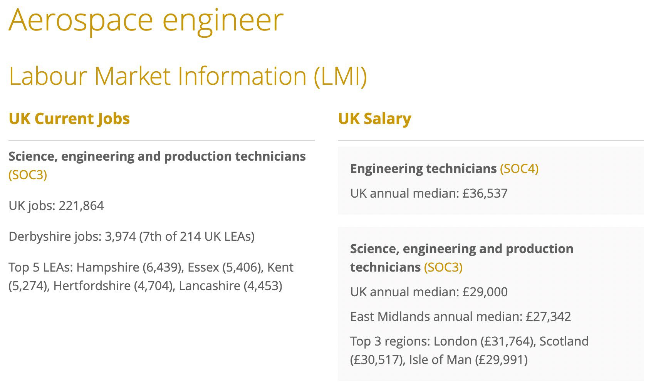Viewport: 651px width, 386px height.
Task: Select the UK Current Jobs heading
Action: tap(69, 119)
